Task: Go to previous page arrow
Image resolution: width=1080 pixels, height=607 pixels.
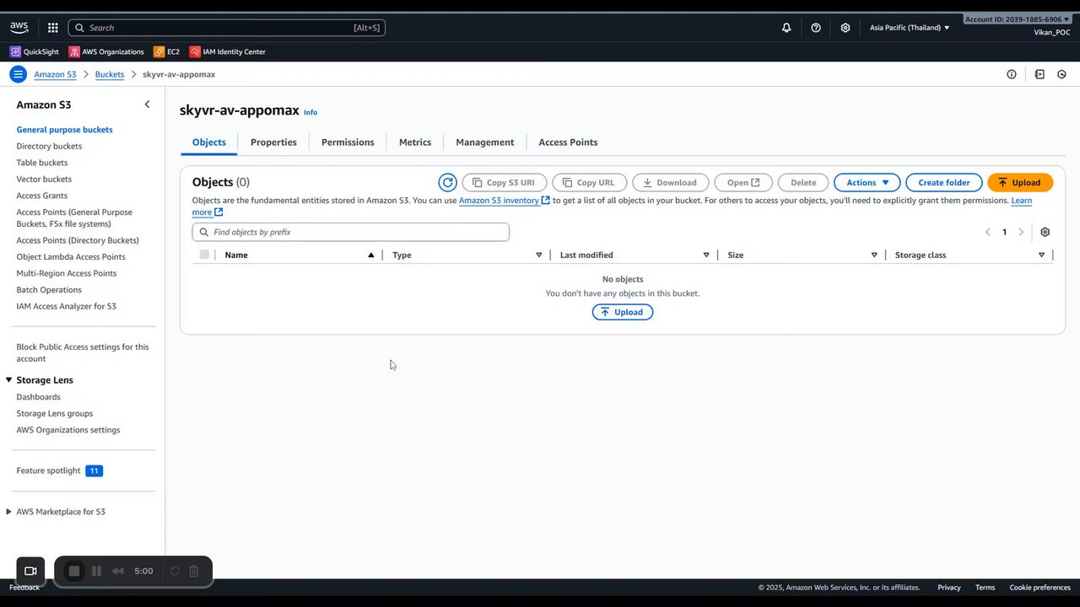Action: click(988, 232)
